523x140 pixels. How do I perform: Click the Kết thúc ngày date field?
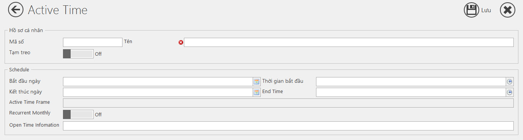(x=158, y=92)
